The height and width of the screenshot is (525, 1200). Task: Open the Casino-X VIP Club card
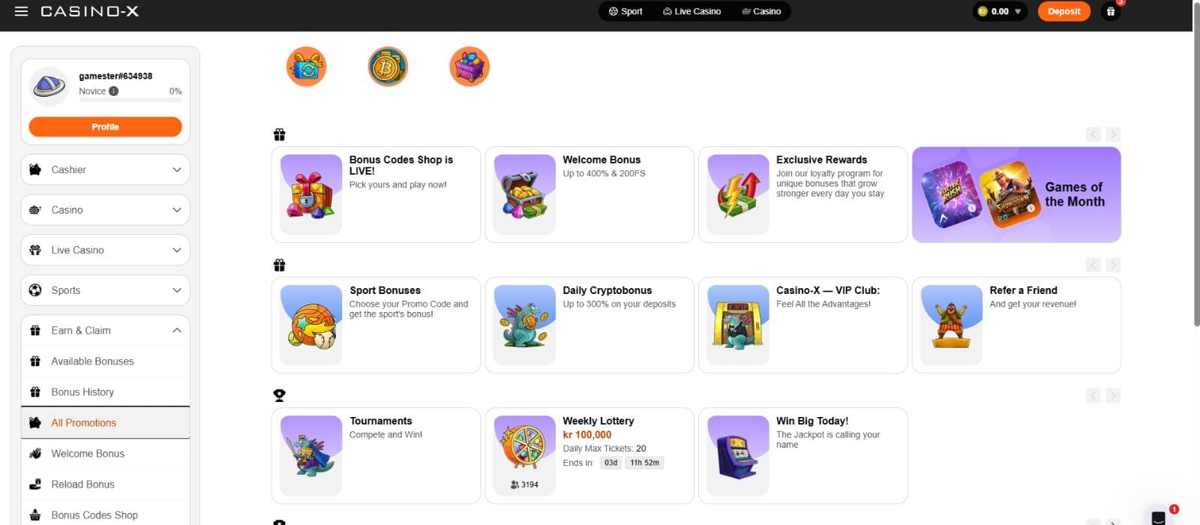pos(802,325)
